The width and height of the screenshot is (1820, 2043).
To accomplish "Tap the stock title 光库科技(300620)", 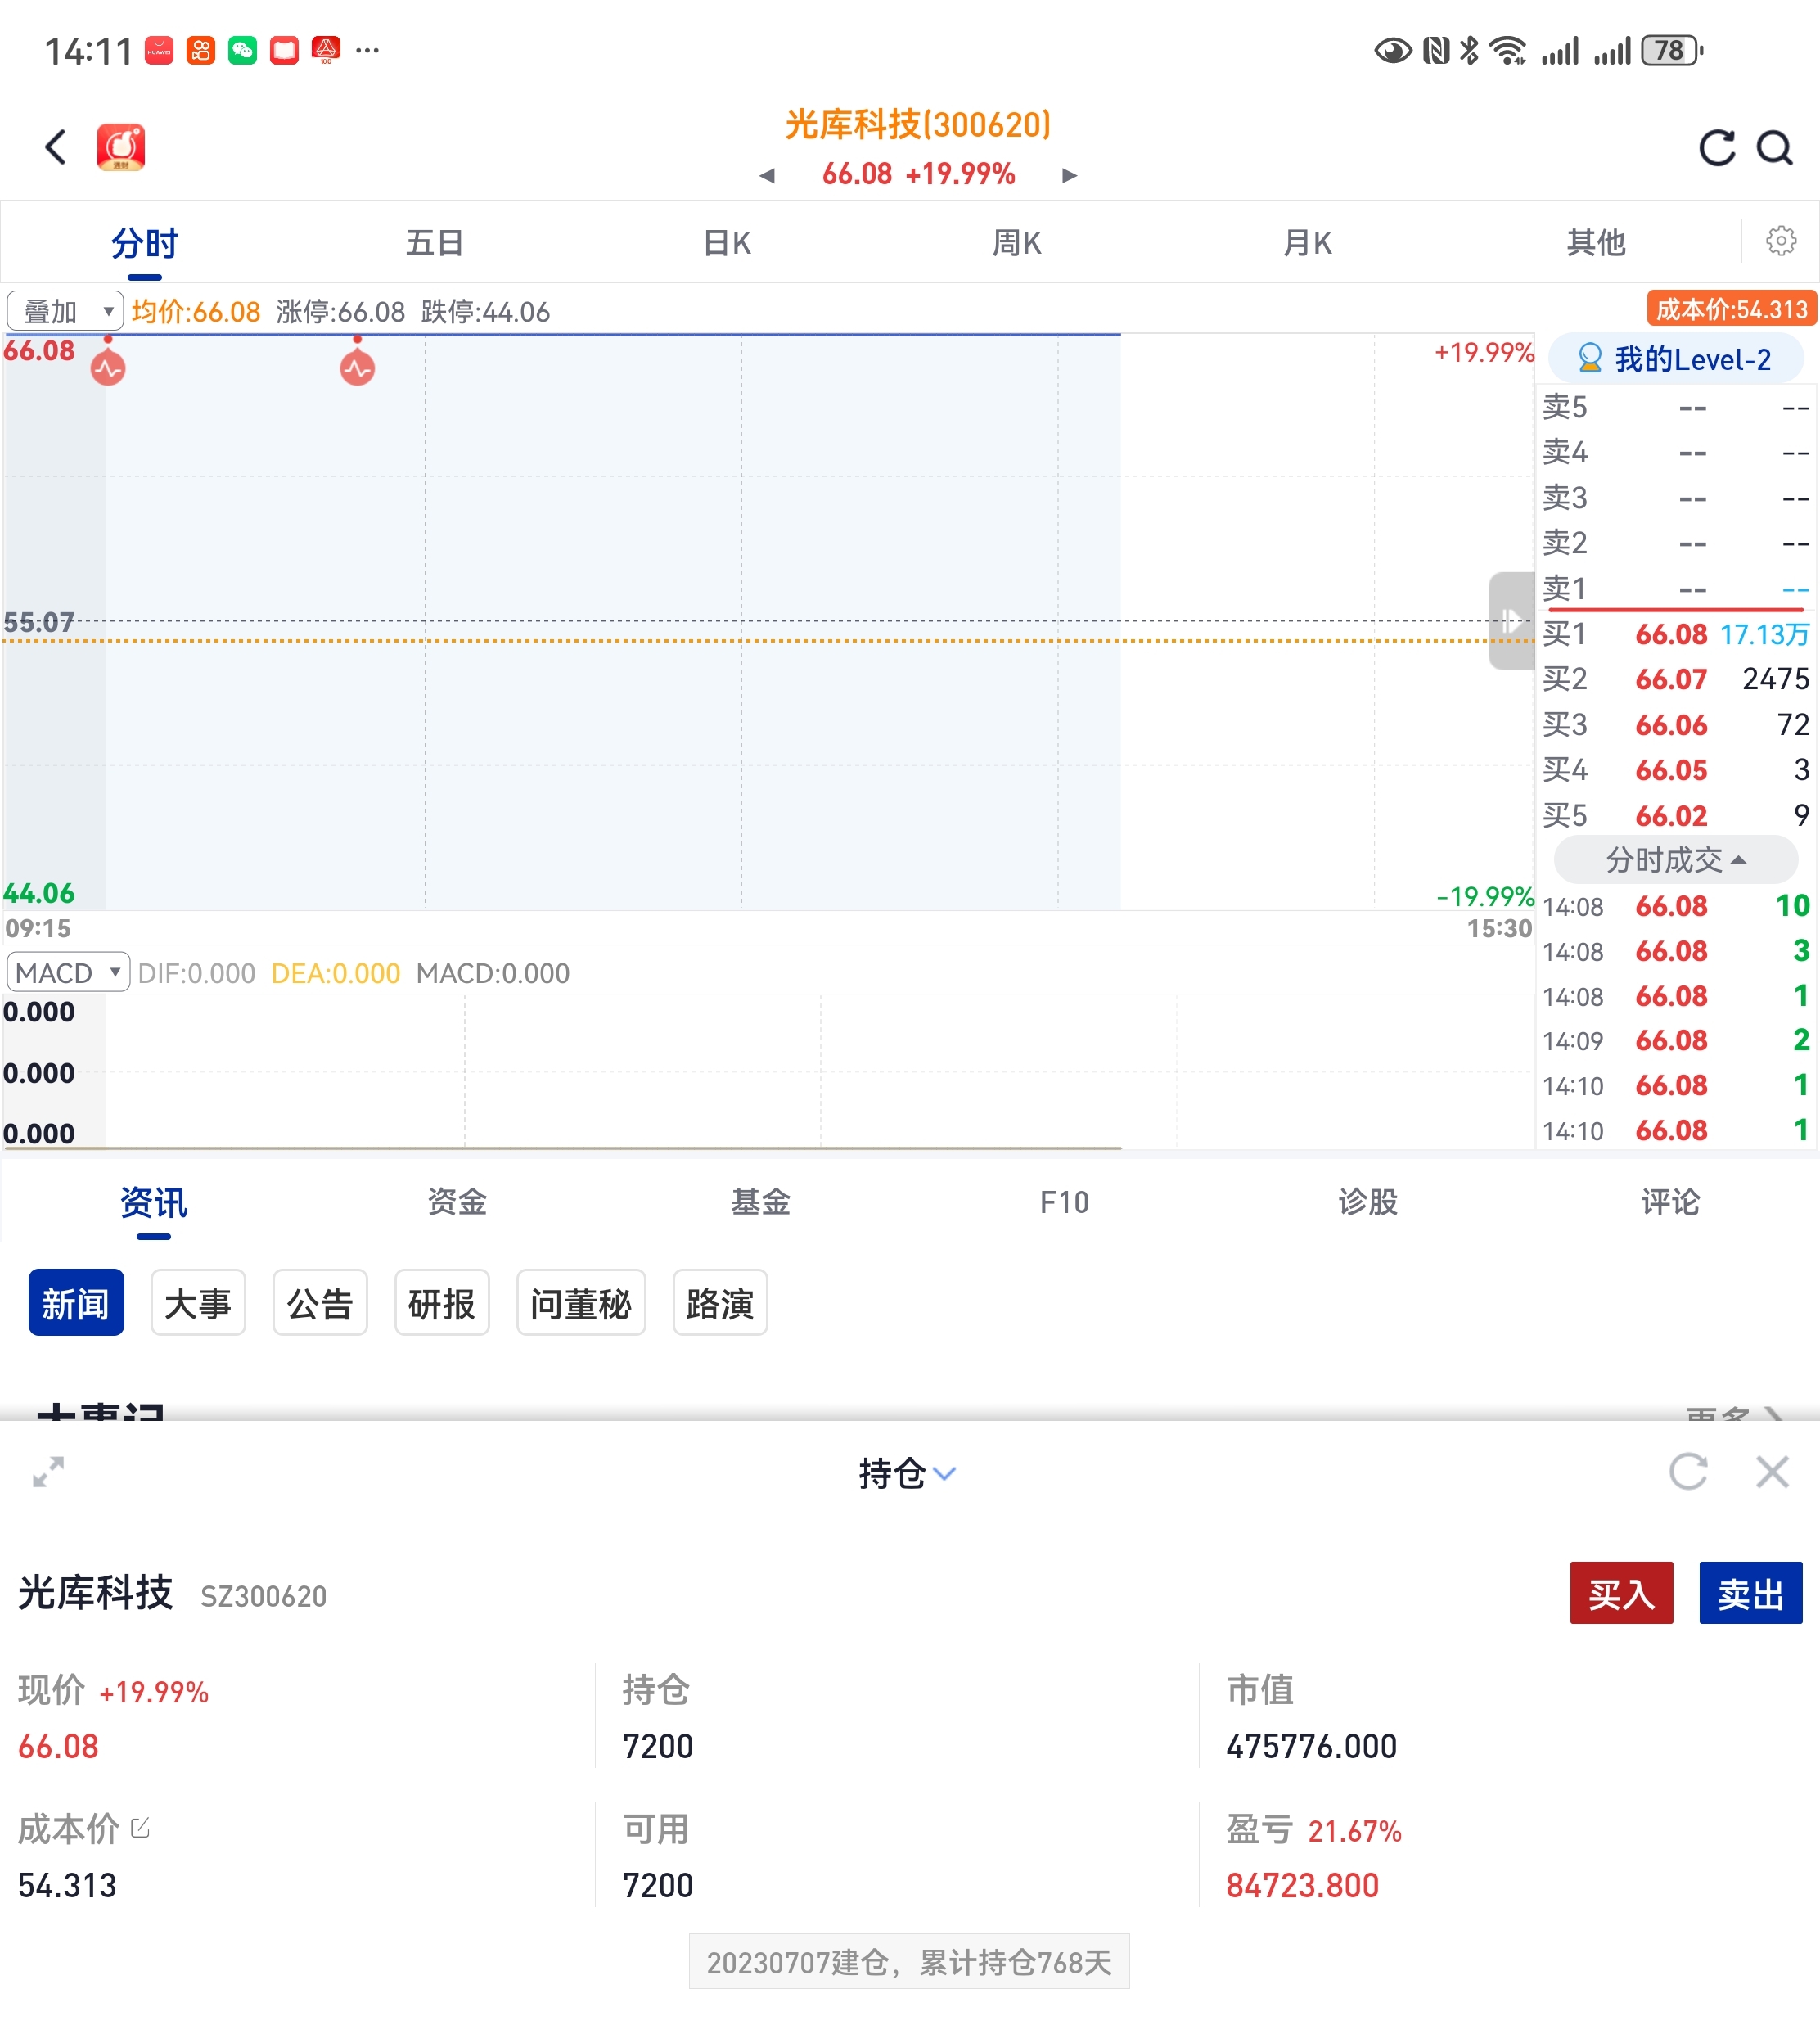I will (918, 125).
